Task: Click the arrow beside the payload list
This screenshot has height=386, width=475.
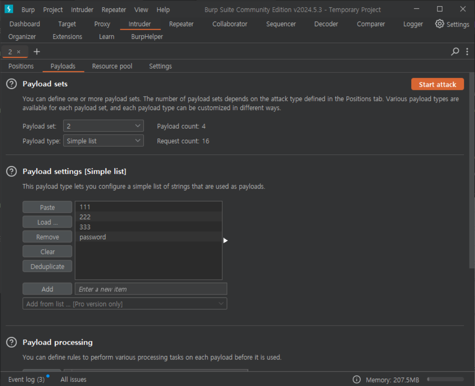Action: click(x=225, y=240)
